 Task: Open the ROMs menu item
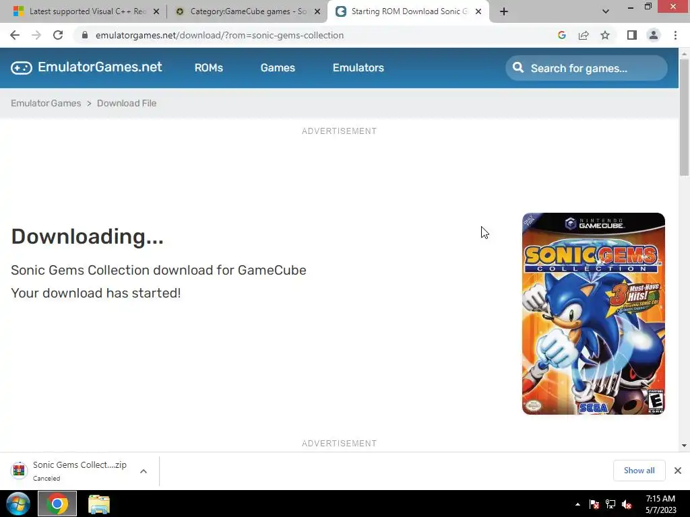[209, 68]
